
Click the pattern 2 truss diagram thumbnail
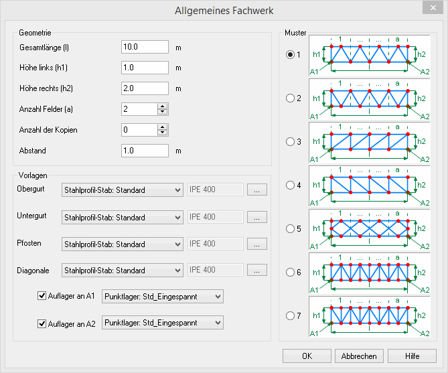point(370,99)
